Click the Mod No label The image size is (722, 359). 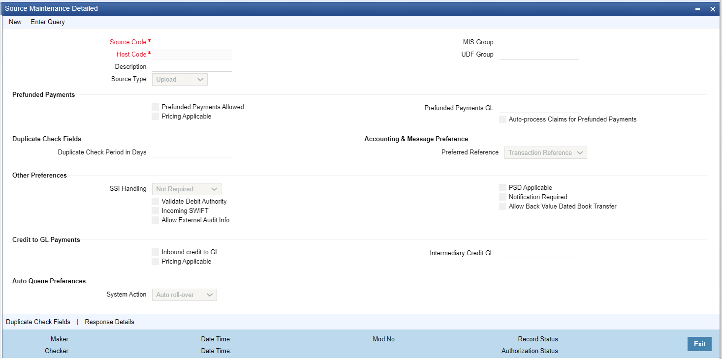coord(383,339)
